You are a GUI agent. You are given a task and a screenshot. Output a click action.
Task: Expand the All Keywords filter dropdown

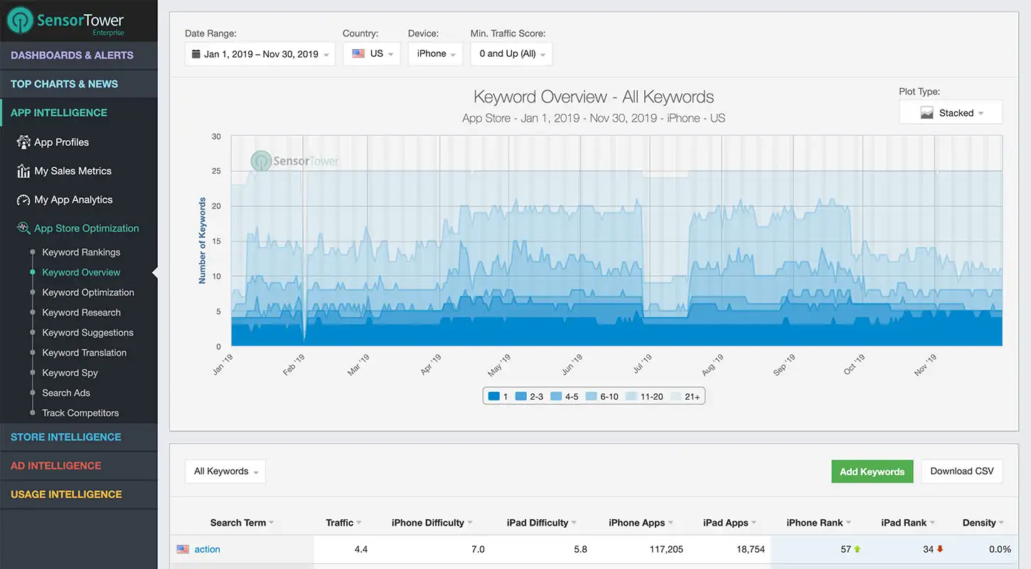click(x=225, y=471)
